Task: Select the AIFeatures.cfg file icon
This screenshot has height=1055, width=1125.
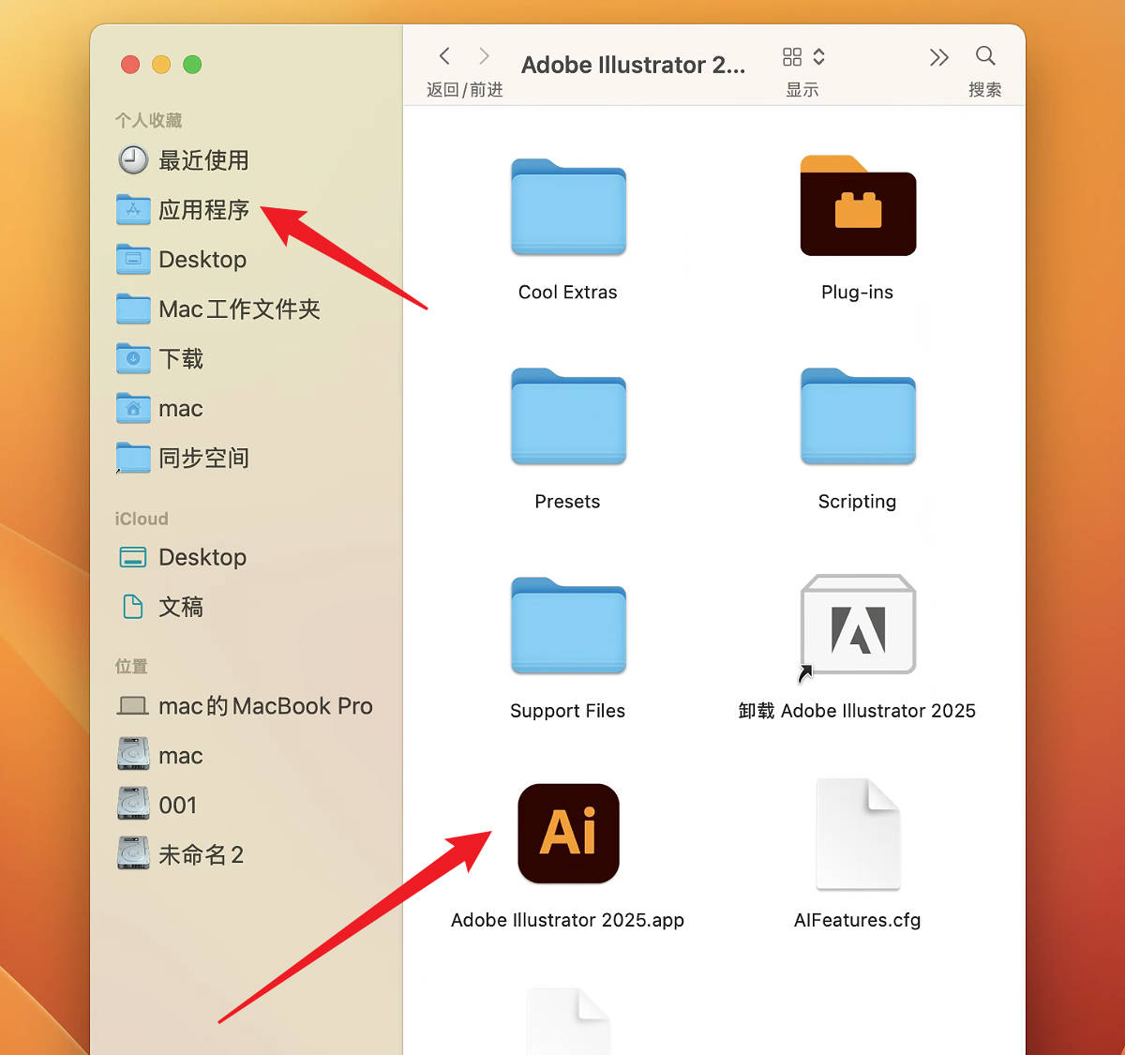Action: pos(858,834)
